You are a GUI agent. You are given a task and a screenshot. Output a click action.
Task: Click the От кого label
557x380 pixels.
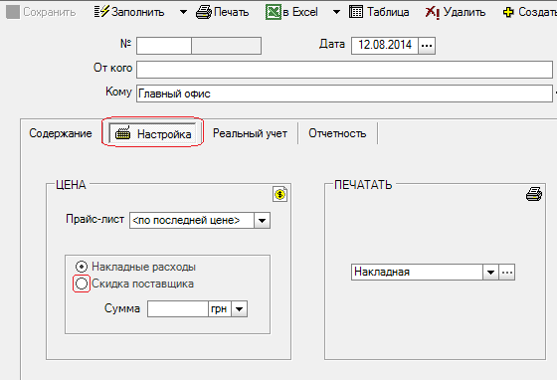tap(112, 68)
